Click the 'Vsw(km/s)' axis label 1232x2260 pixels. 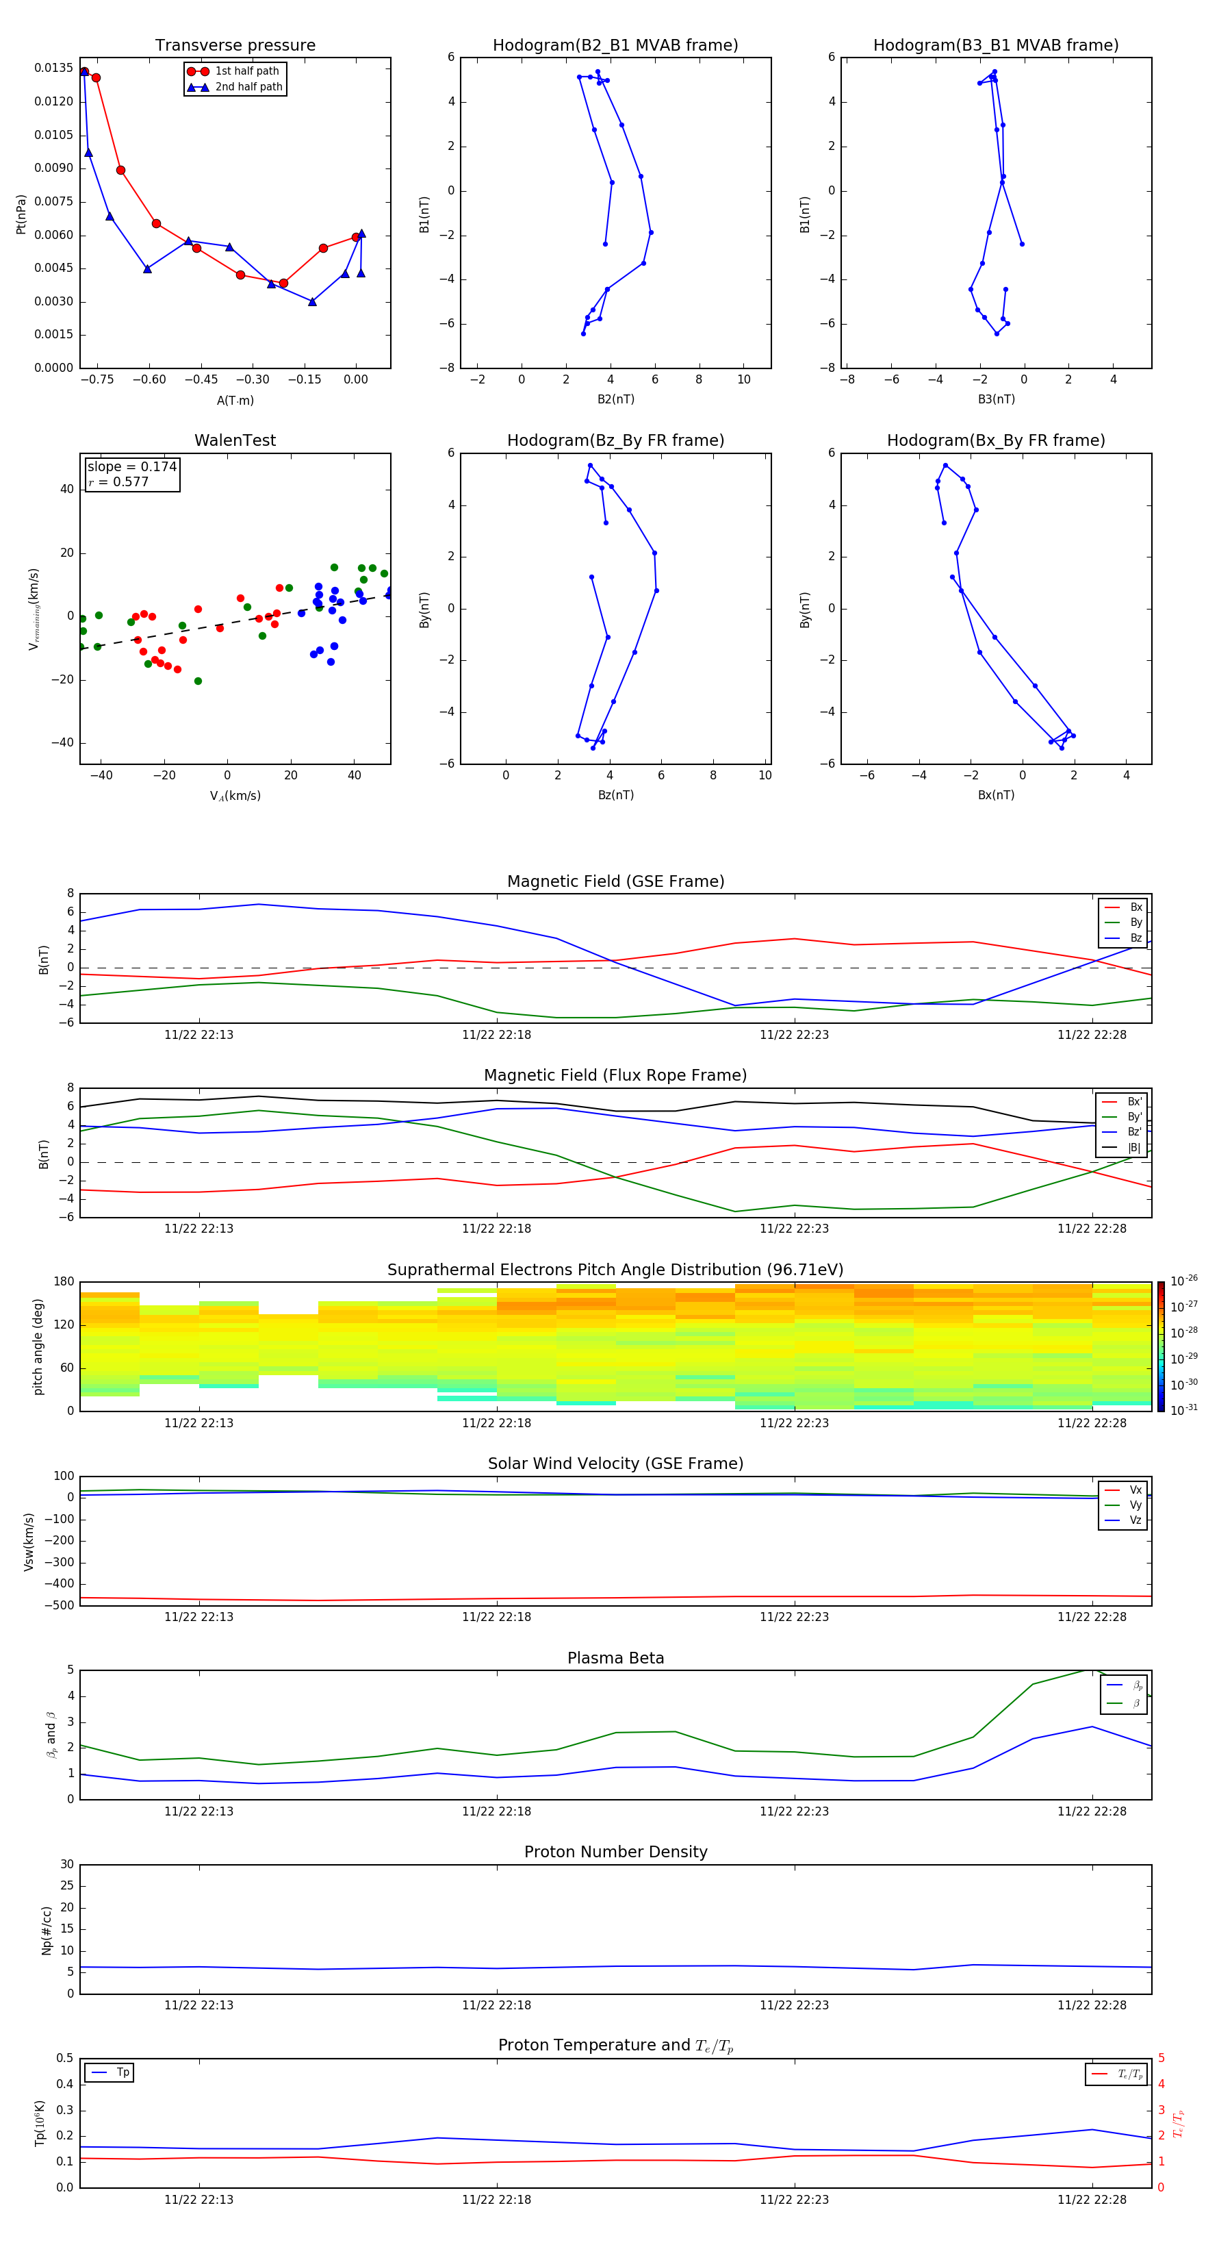point(29,1542)
